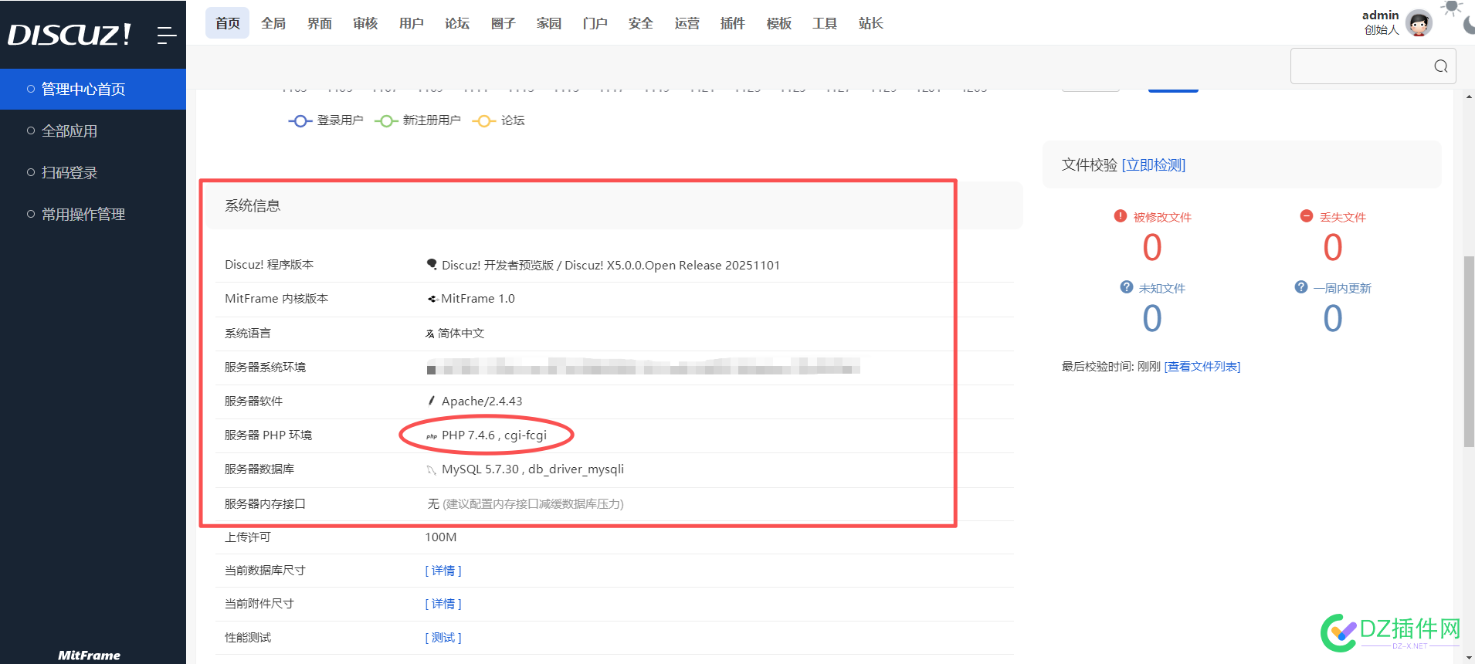The height and width of the screenshot is (664, 1475).
Task: Click the 立即检测 file check link
Action: (1154, 164)
